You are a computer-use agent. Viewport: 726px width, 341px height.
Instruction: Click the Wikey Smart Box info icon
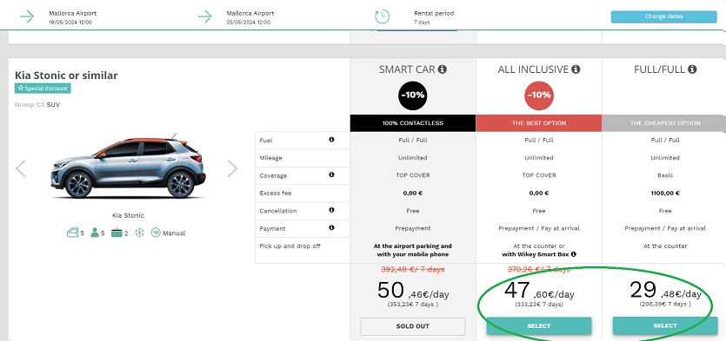(x=574, y=254)
